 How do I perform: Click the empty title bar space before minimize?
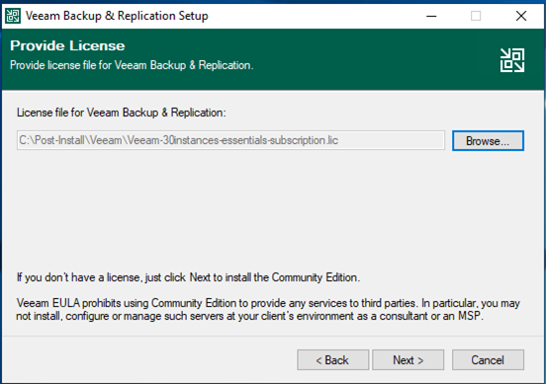click(314, 16)
